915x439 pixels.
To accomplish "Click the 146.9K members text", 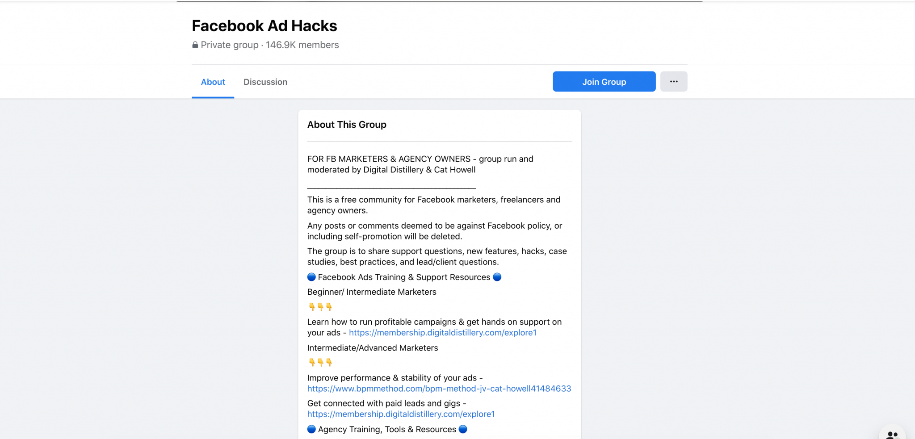I will click(302, 45).
